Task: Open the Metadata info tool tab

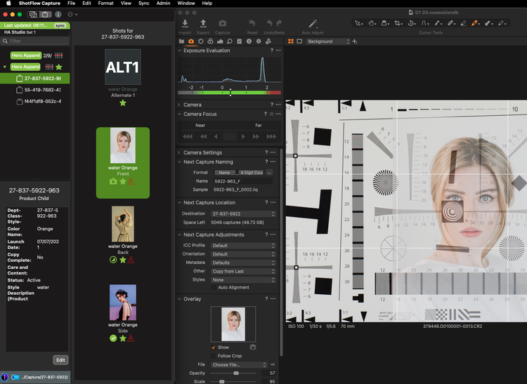Action: point(249,41)
